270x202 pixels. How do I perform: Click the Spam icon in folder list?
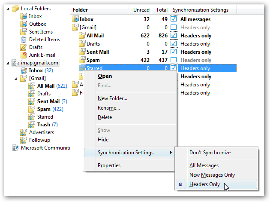click(82, 60)
